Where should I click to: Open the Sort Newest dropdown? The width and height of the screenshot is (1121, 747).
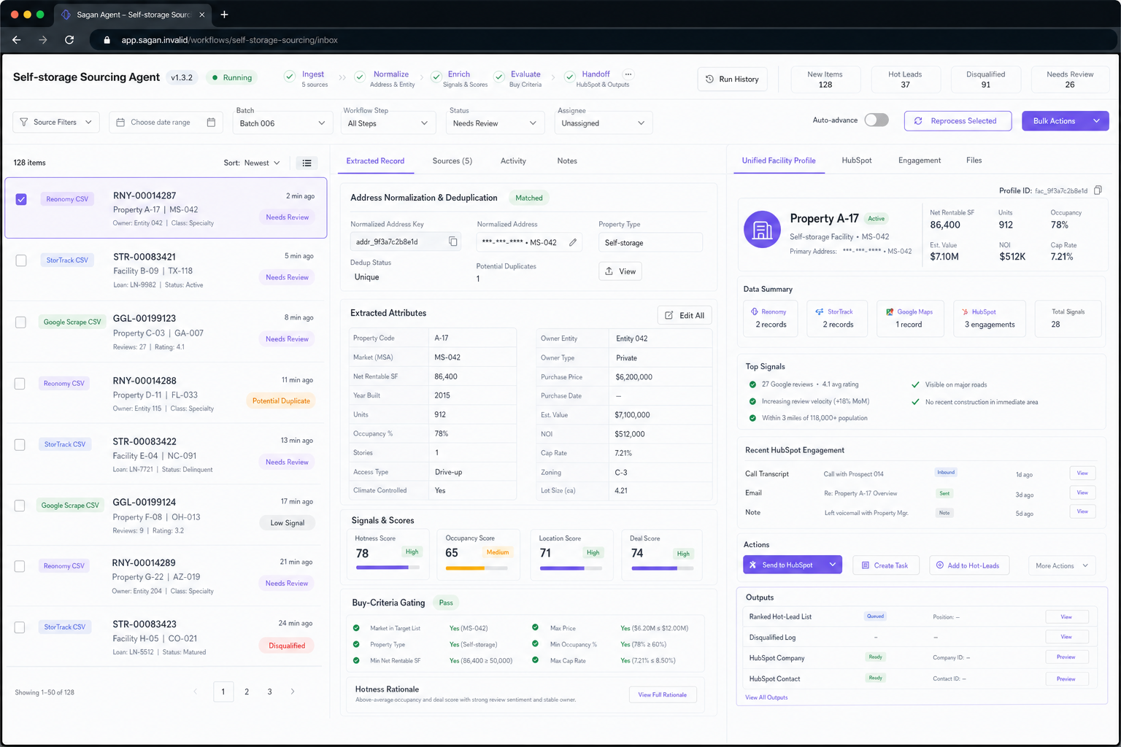252,163
